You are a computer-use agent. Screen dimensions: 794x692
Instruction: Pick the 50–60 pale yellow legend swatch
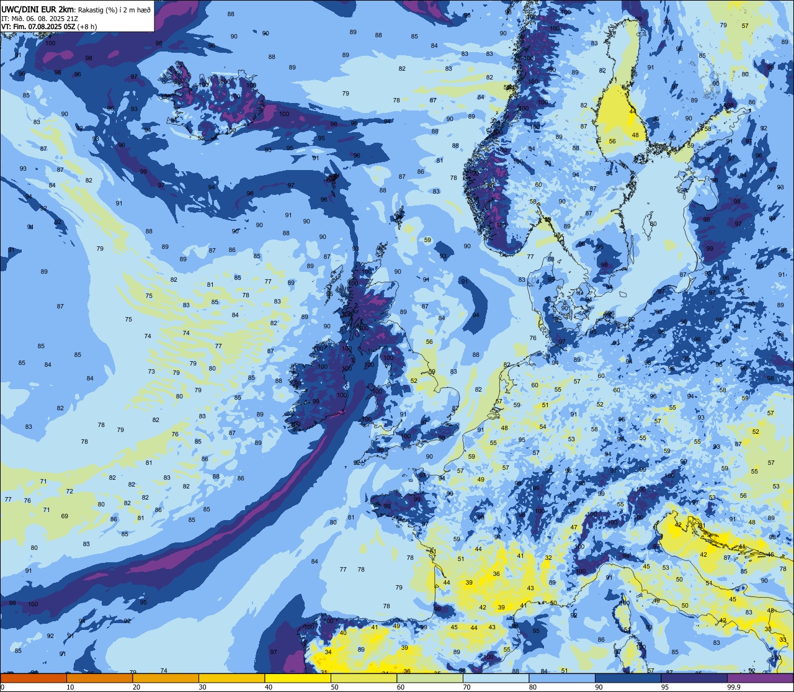[364, 678]
